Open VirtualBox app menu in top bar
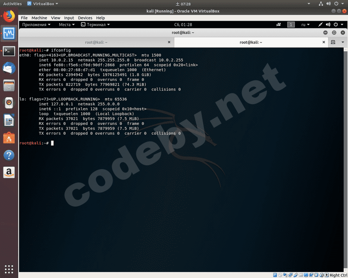 (43, 4)
